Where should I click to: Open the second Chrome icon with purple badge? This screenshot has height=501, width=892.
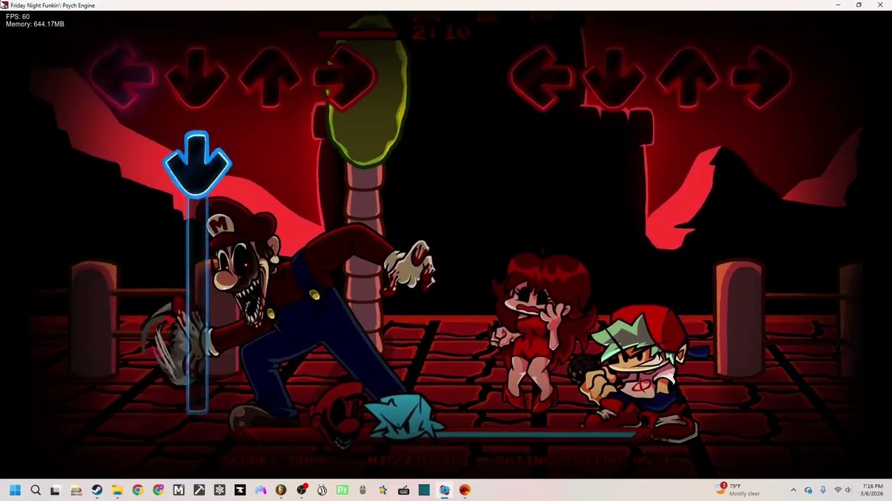coord(158,490)
